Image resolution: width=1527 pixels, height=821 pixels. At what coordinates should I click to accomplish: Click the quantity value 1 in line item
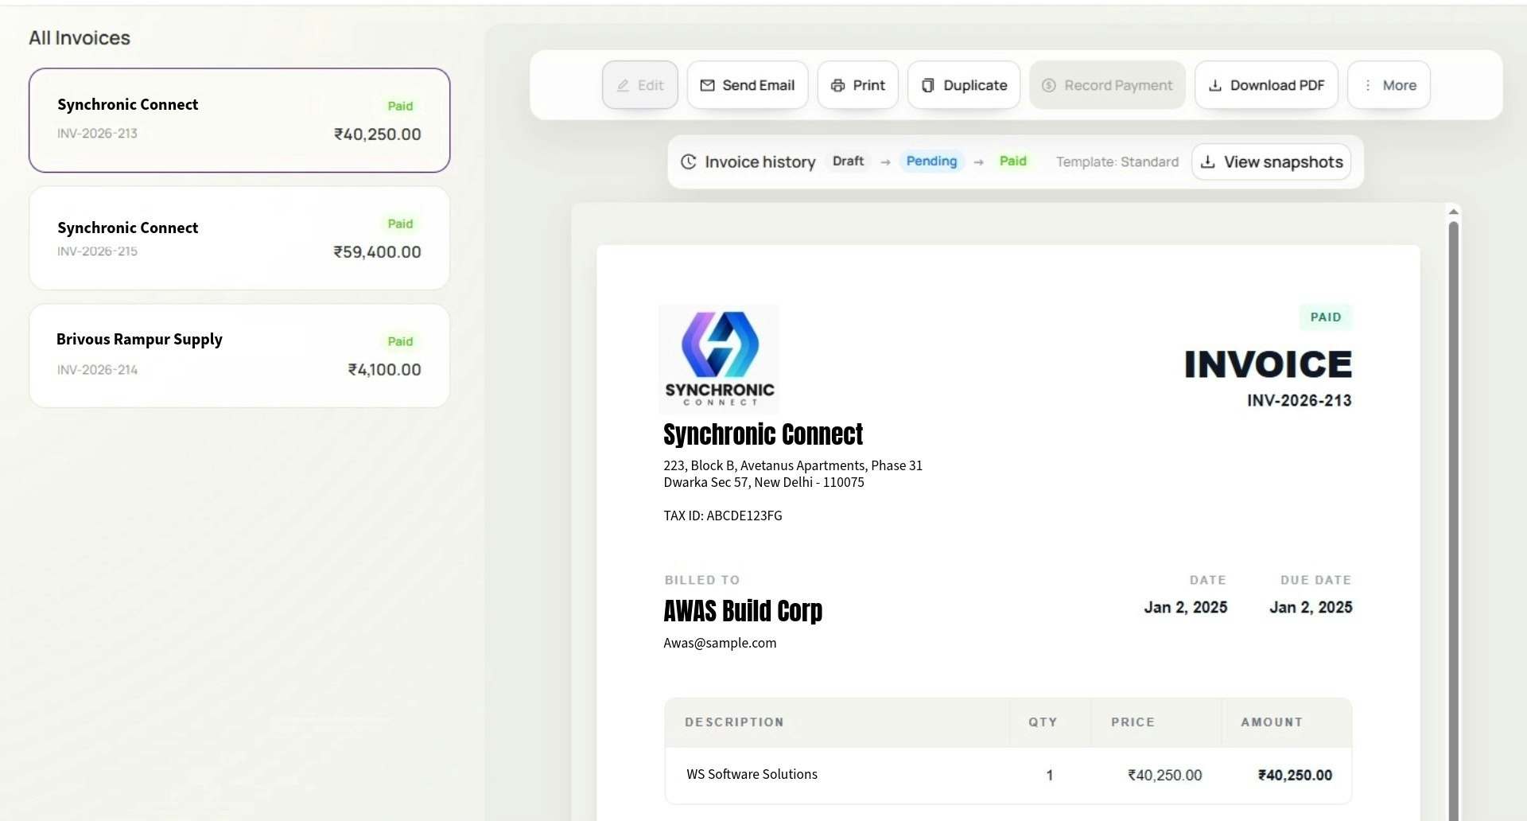pyautogui.click(x=1050, y=775)
